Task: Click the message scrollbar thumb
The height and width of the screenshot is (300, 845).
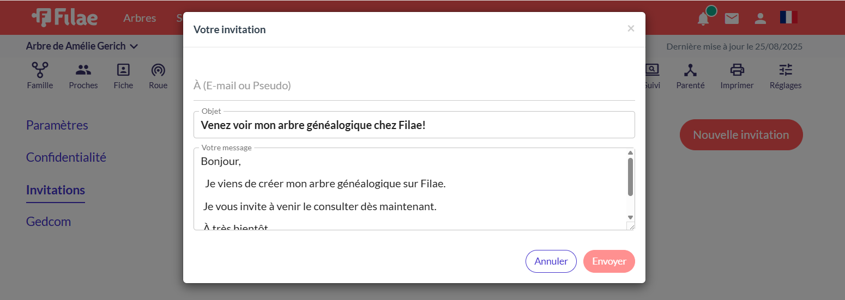Action: coord(631,177)
